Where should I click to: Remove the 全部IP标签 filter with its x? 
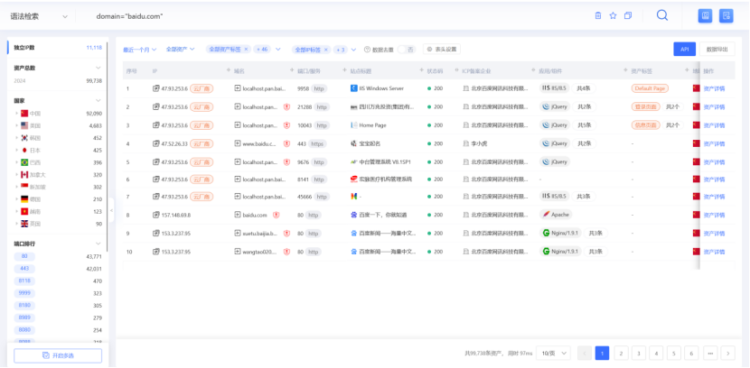(x=325, y=50)
